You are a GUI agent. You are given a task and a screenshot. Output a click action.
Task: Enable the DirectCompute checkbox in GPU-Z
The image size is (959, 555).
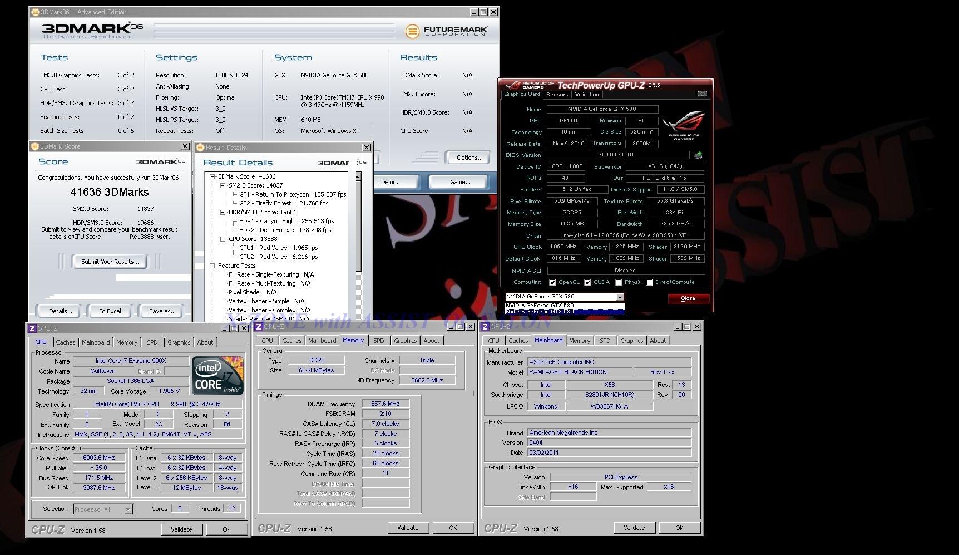(x=649, y=283)
